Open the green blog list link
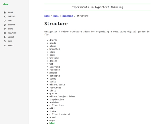Image resolution: width=166 pixels, height=124 pixels. pos(52,123)
